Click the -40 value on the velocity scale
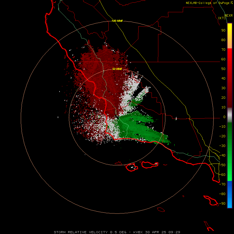 click(222, 155)
